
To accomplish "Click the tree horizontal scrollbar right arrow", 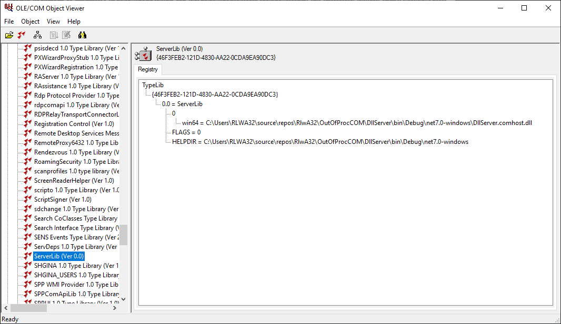I will (x=115, y=308).
